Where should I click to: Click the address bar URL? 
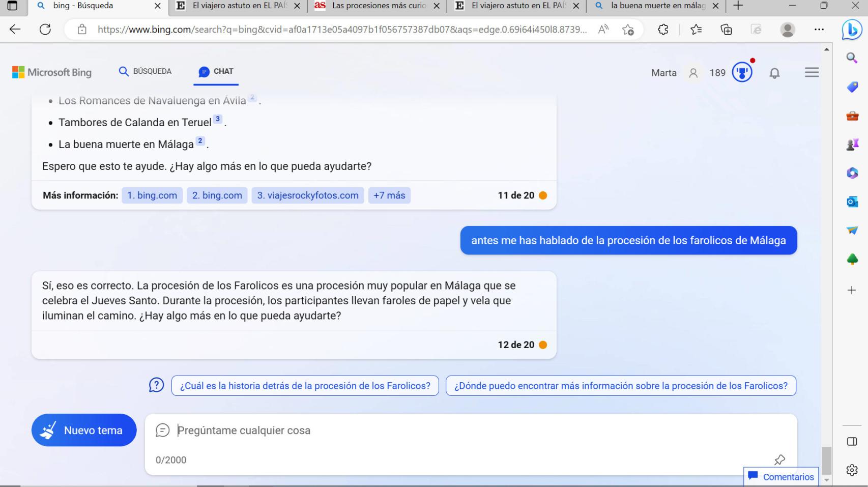pyautogui.click(x=342, y=30)
